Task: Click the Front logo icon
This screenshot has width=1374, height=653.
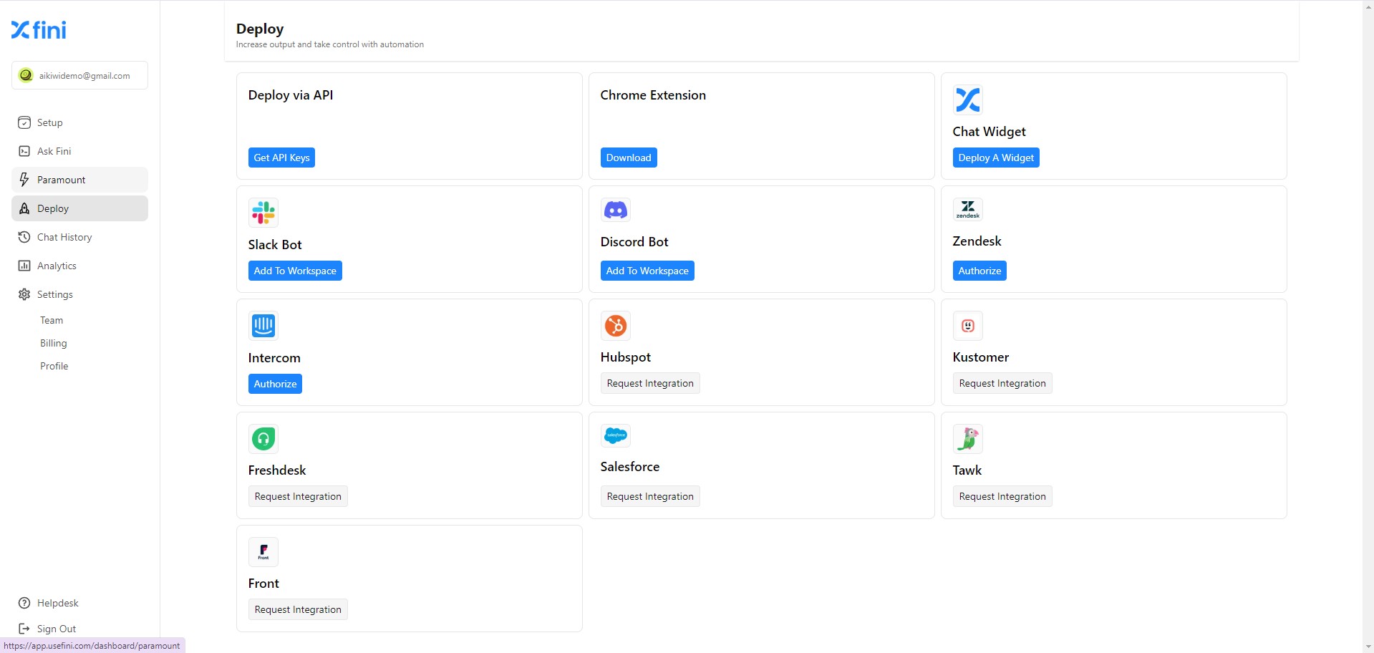Action: [x=263, y=552]
